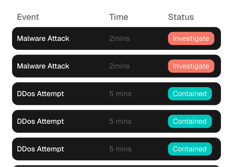This screenshot has width=233, height=167.
Task: Click 2mins time of the second Malware Attack
Action: click(119, 66)
